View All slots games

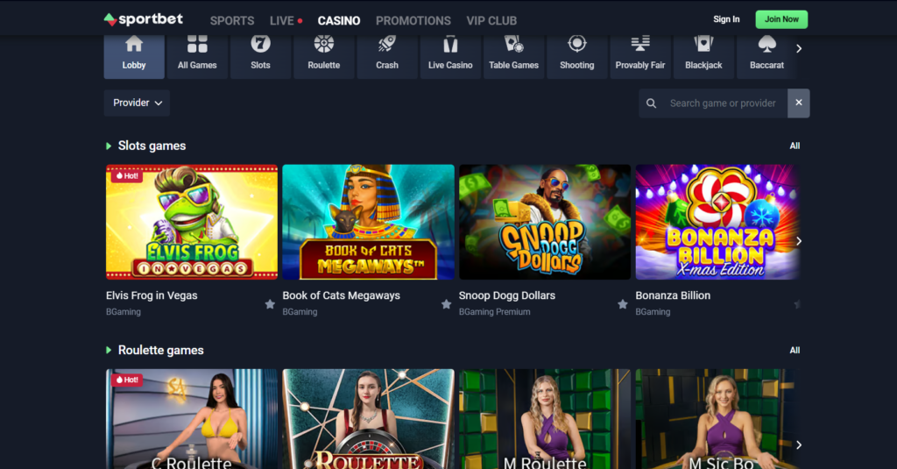pyautogui.click(x=795, y=146)
